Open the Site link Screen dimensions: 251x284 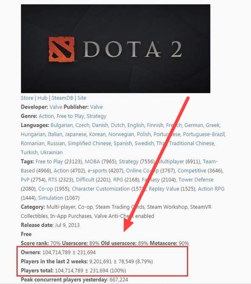click(x=82, y=98)
